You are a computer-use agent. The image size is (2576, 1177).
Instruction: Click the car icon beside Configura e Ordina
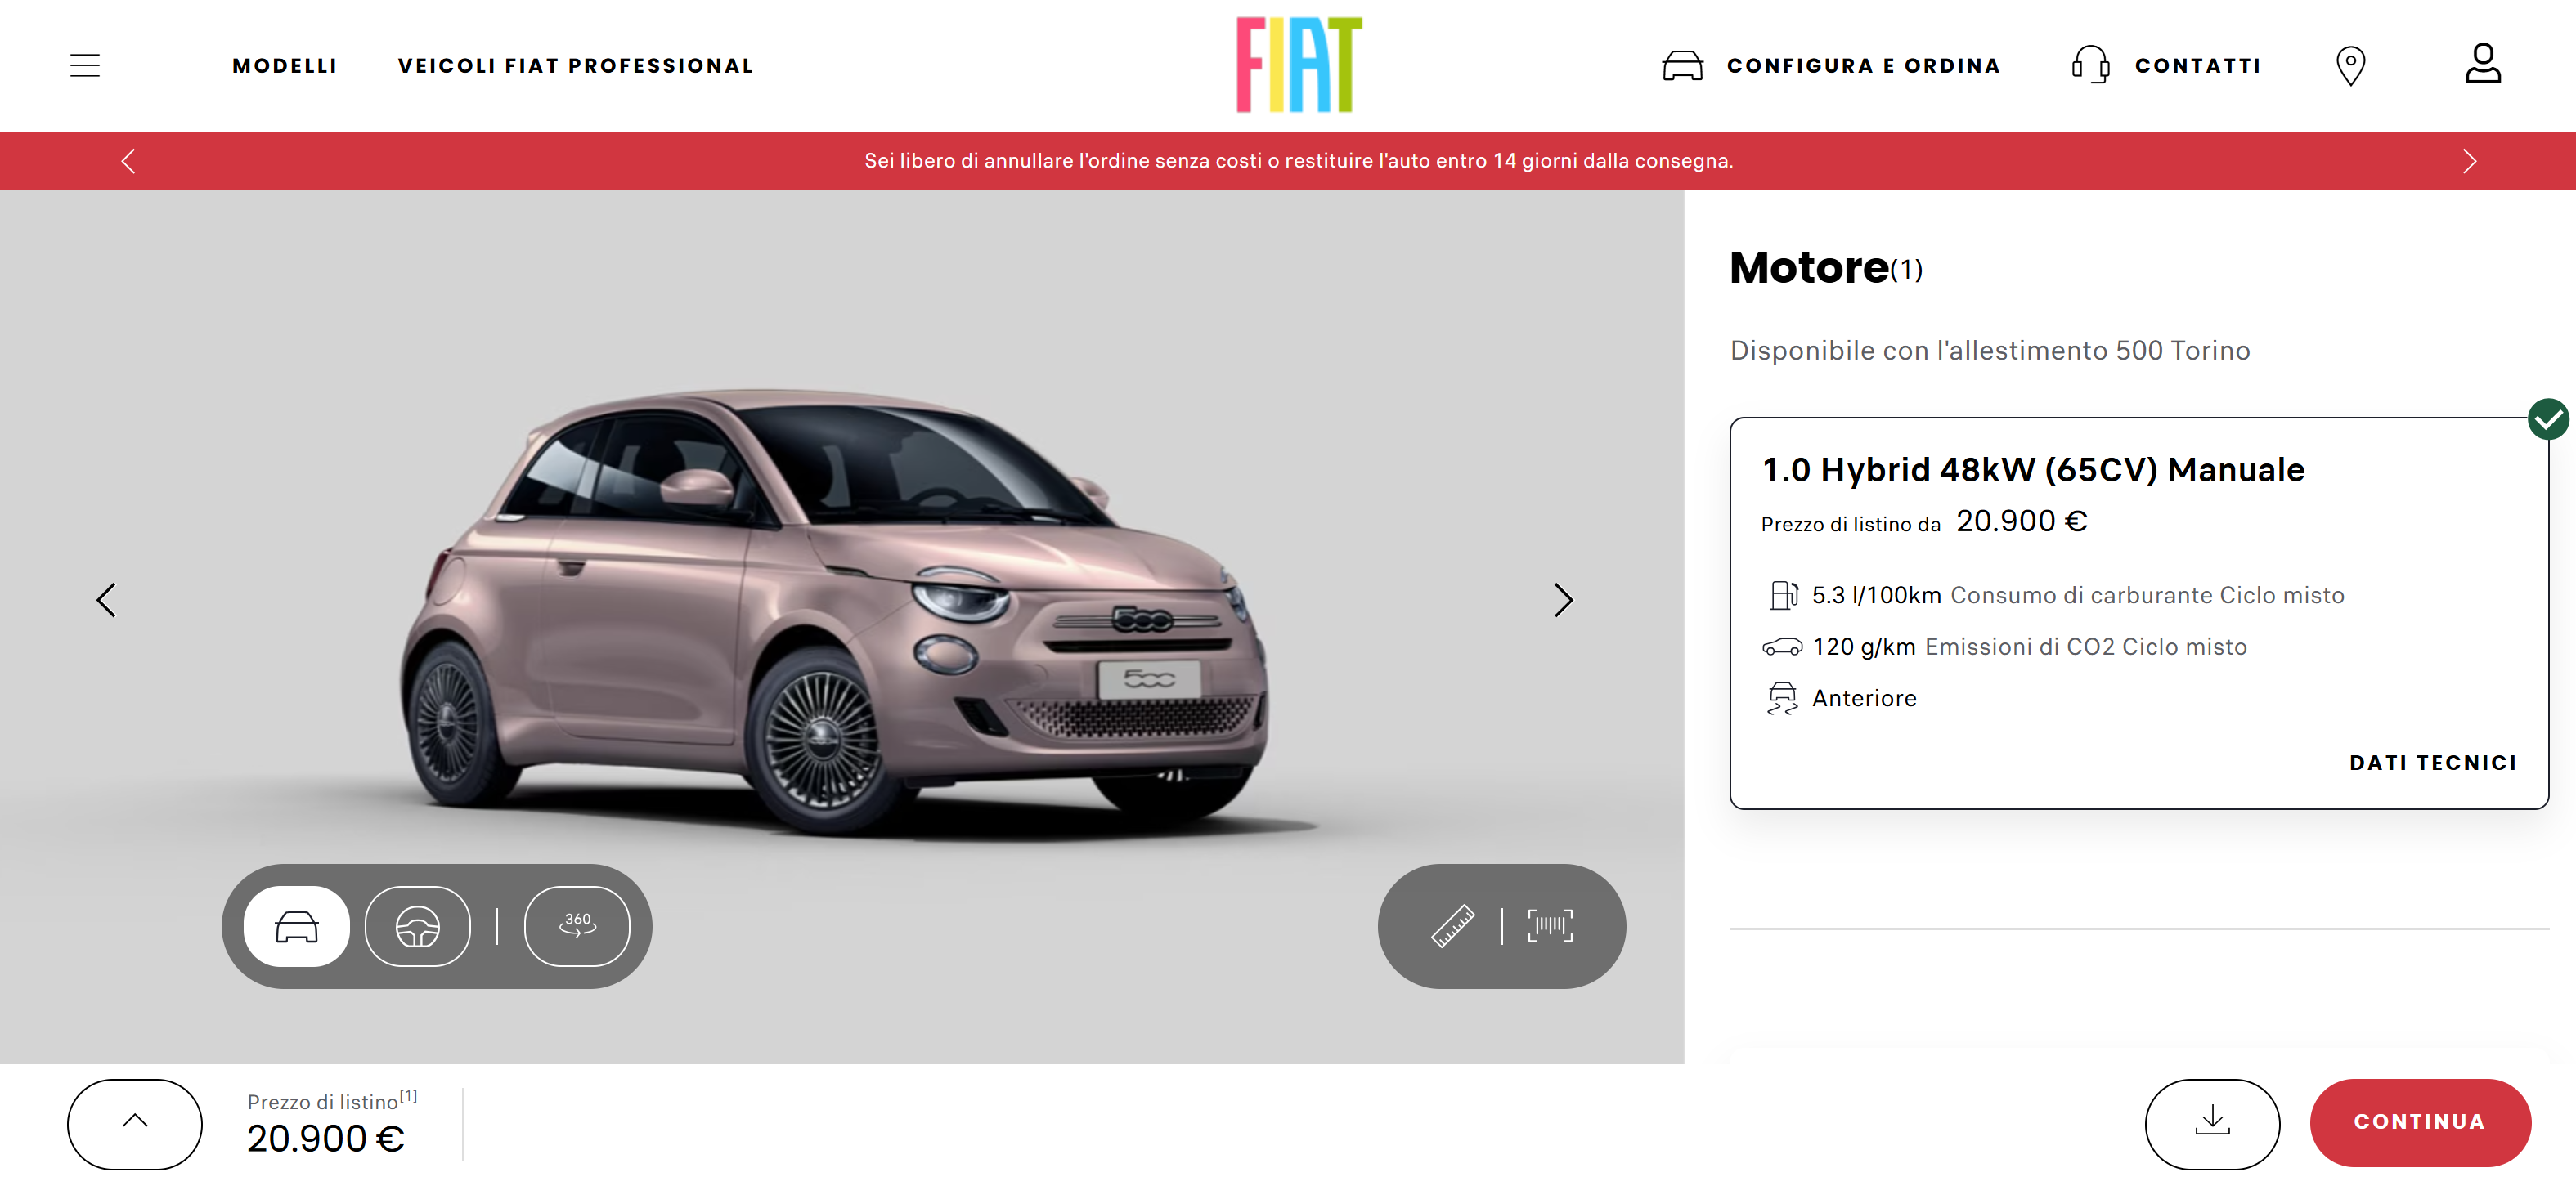tap(1682, 66)
